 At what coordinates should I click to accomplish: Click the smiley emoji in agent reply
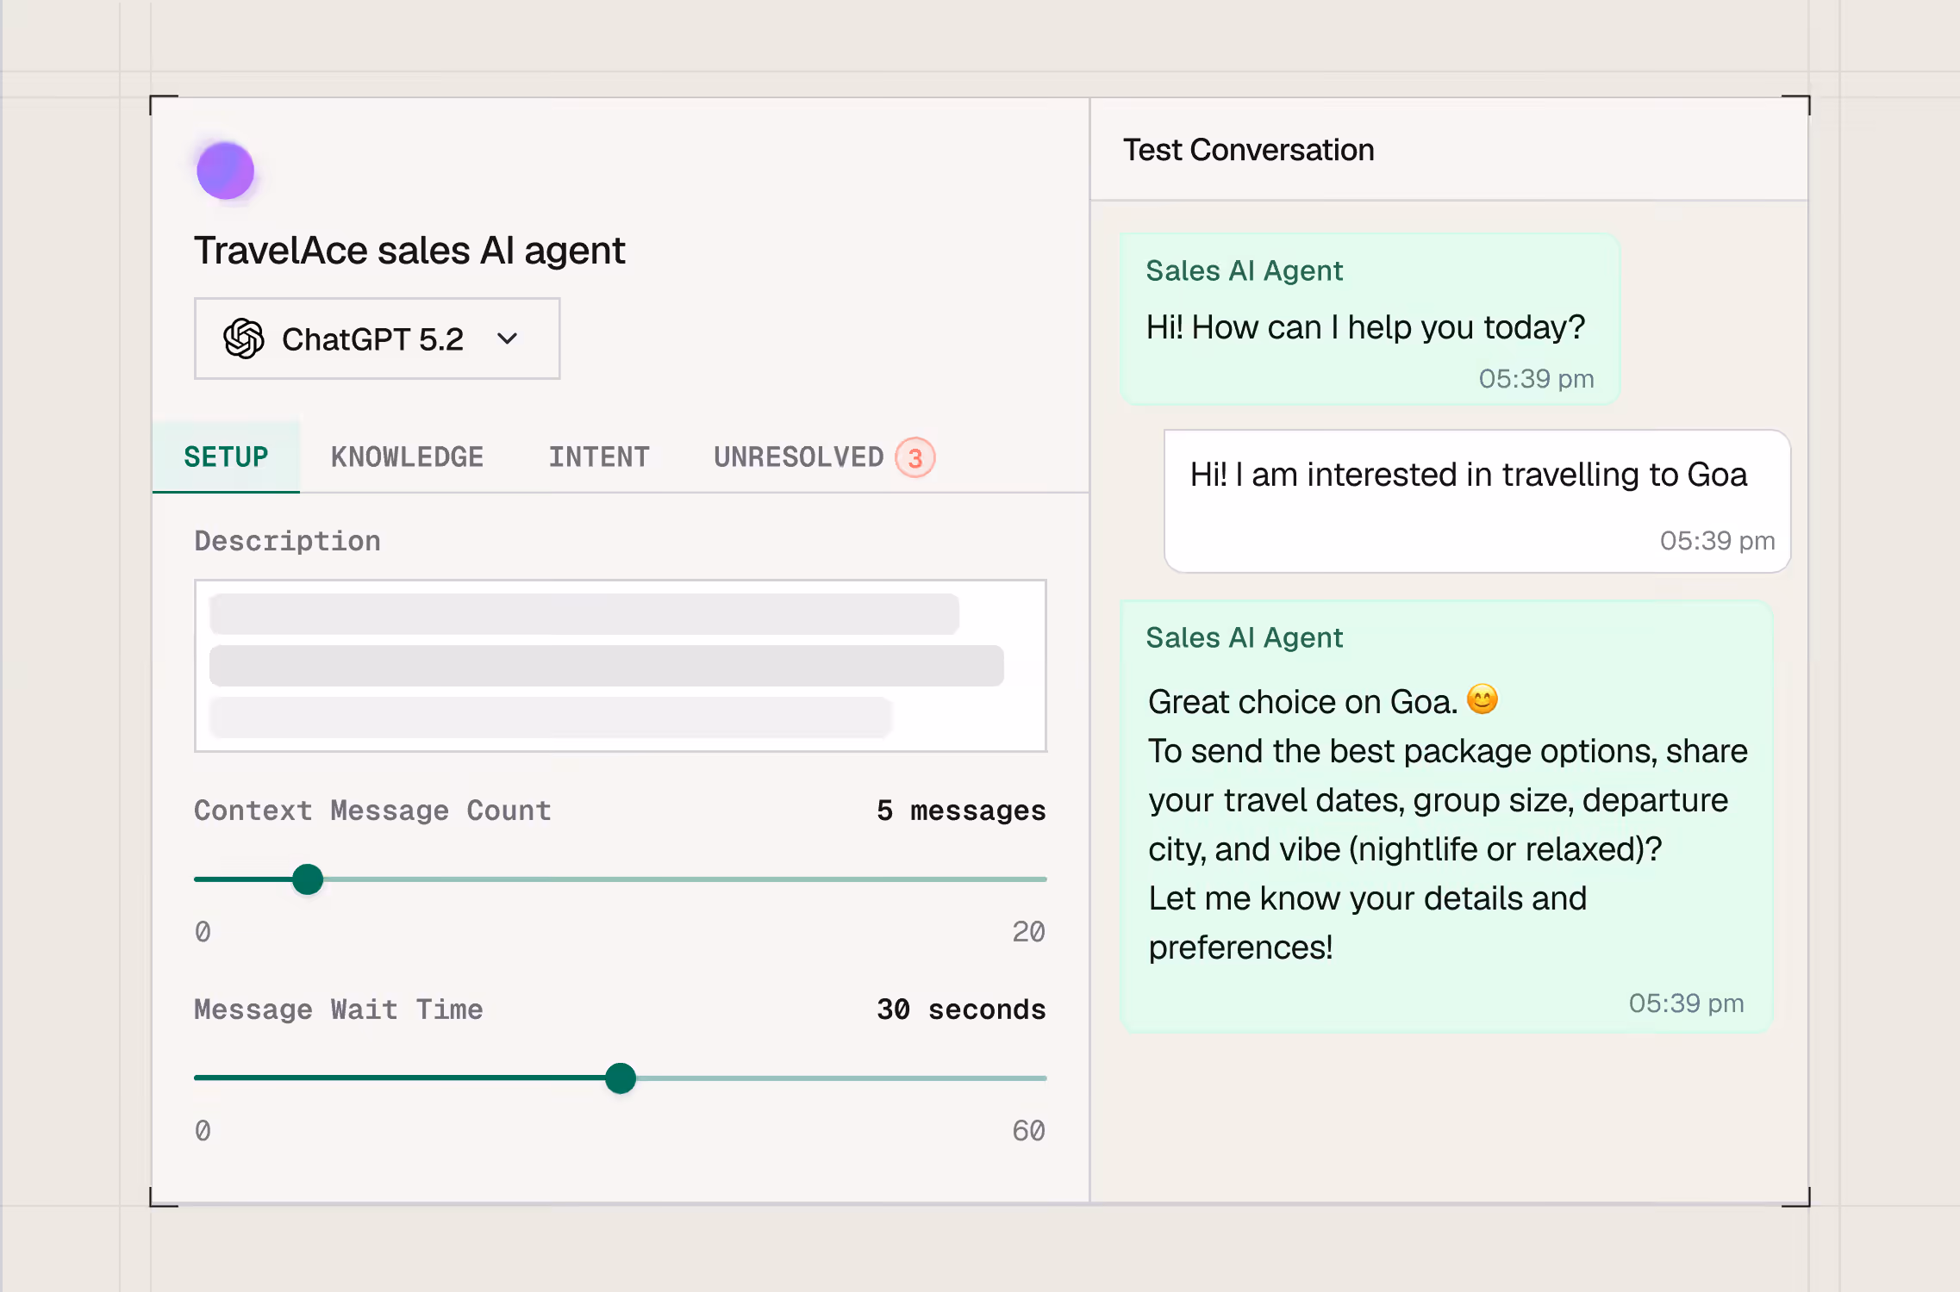pyautogui.click(x=1482, y=699)
